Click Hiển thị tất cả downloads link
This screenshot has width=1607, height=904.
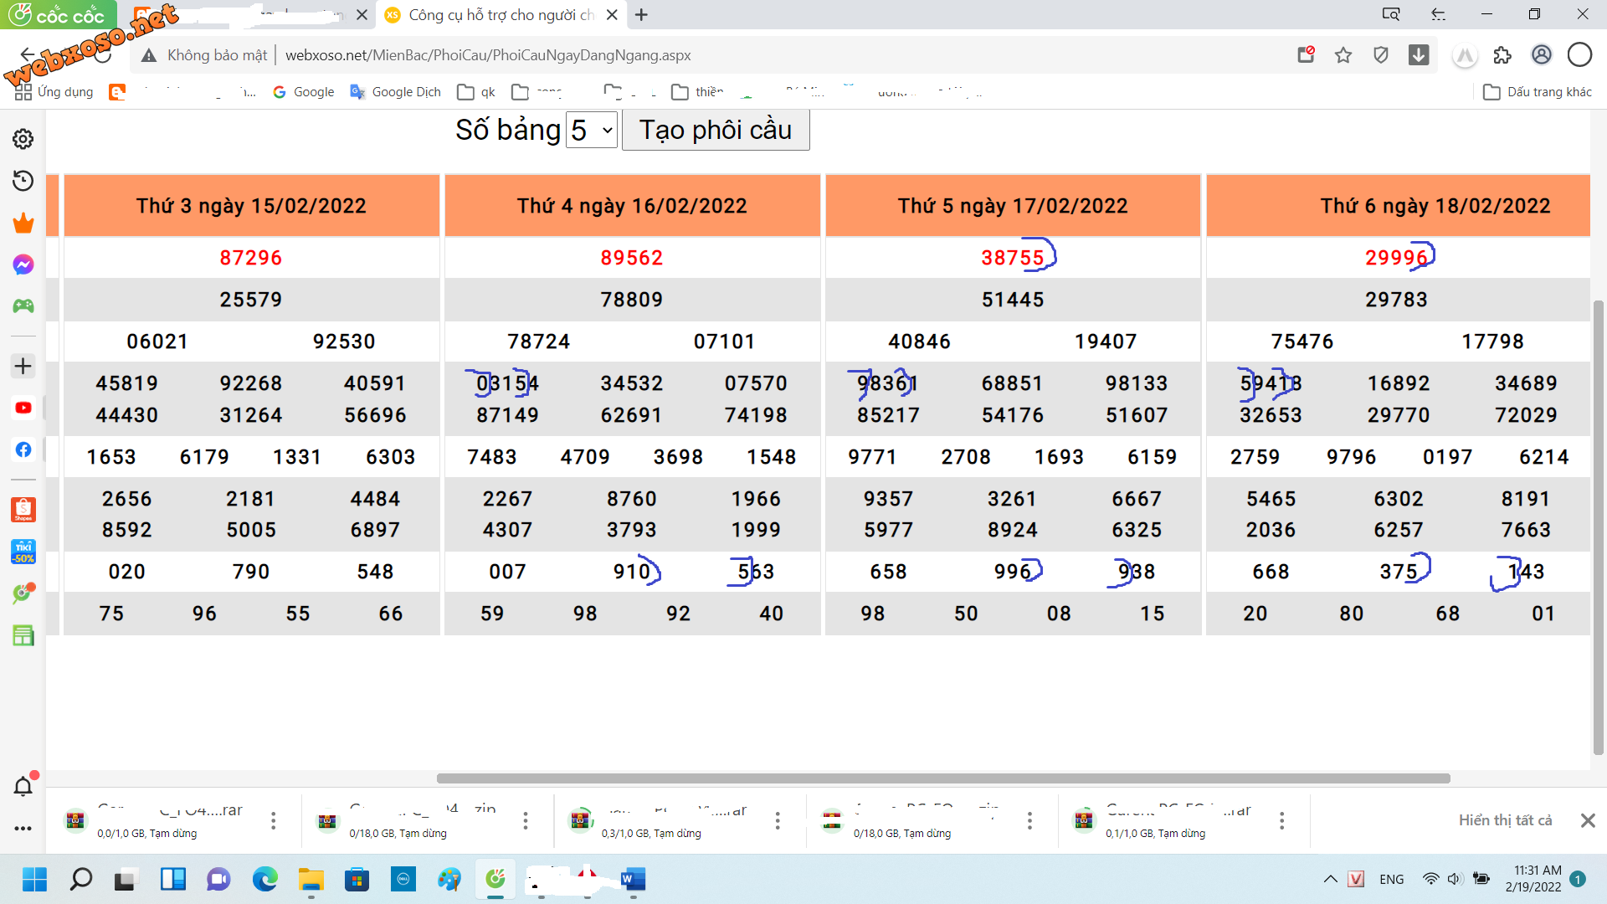(1505, 821)
